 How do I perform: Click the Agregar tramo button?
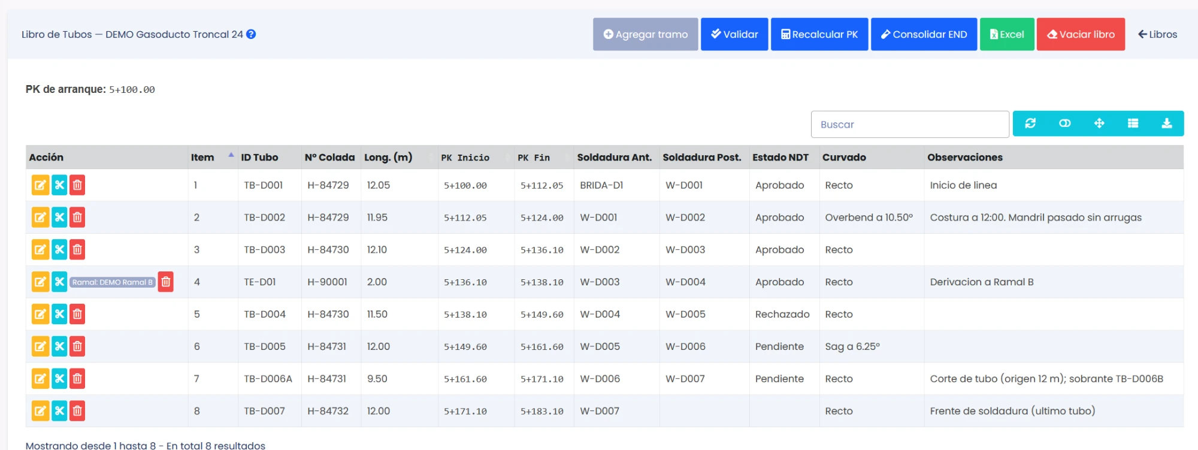tap(646, 34)
